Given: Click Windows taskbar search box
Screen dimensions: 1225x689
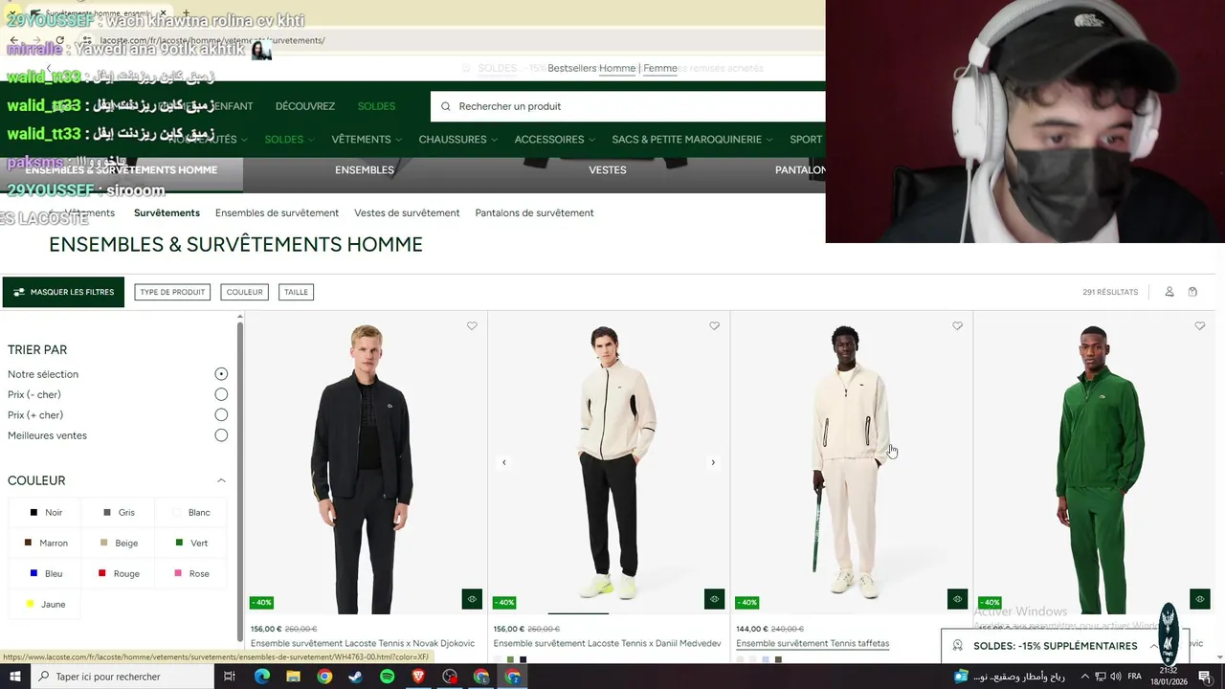Looking at the screenshot, I should click(x=122, y=677).
